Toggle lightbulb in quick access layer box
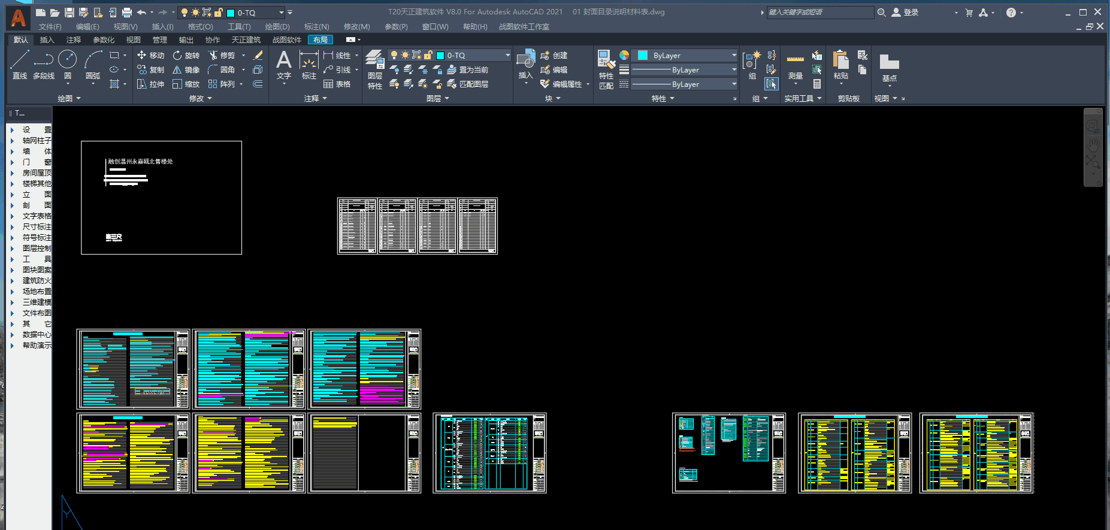Image resolution: width=1110 pixels, height=530 pixels. tap(184, 12)
